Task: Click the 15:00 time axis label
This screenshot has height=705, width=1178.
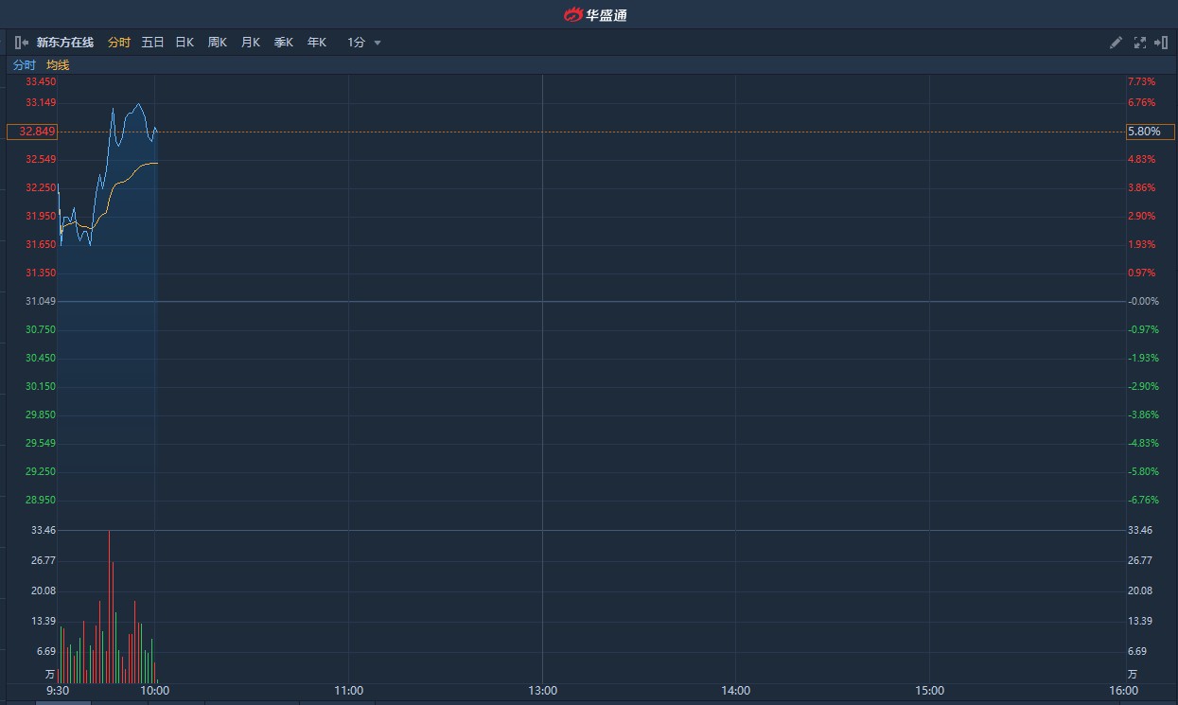Action: (930, 691)
